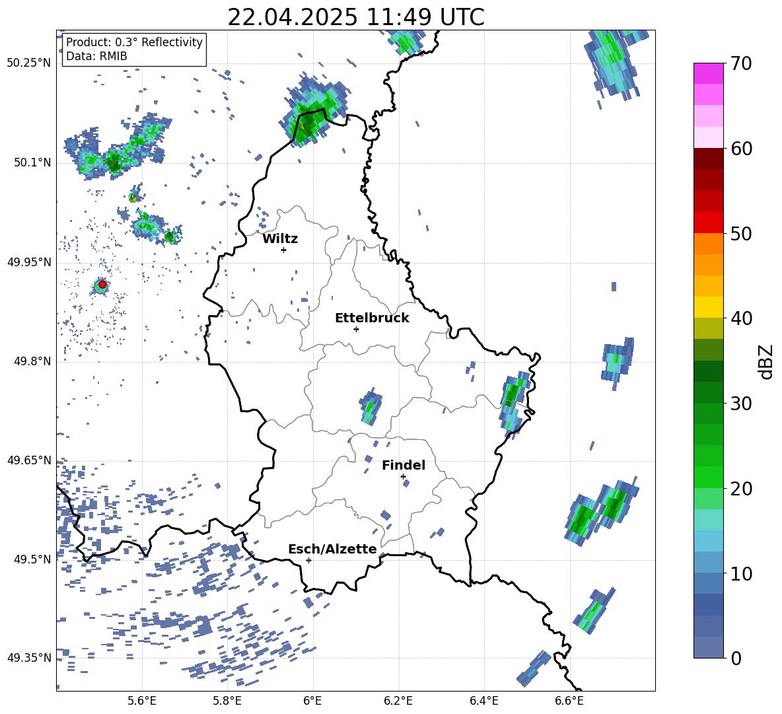The width and height of the screenshot is (782, 714).
Task: Click the Findel station cross marker
Action: [403, 477]
